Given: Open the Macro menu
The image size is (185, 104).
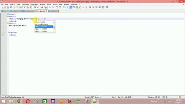Looking at the screenshot, I should [x=55, y=4].
